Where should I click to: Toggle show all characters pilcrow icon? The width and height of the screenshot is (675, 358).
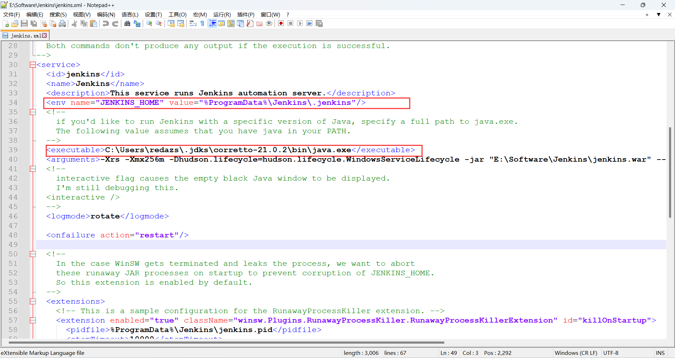click(202, 23)
